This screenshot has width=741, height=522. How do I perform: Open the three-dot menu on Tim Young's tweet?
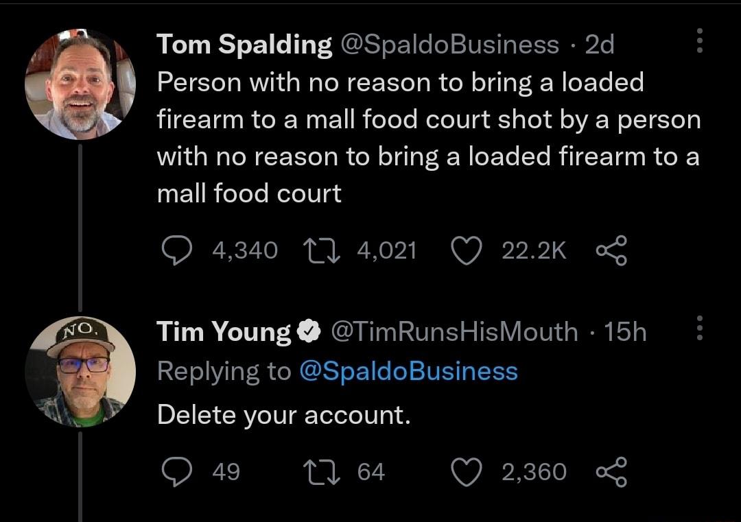[x=699, y=329]
